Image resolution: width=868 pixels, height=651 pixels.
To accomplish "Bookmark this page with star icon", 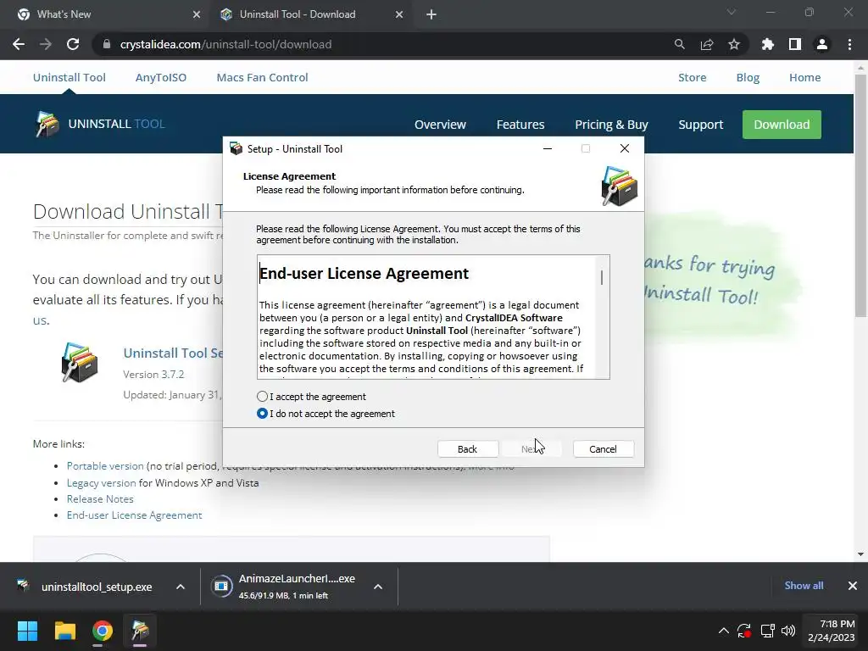I will (734, 44).
